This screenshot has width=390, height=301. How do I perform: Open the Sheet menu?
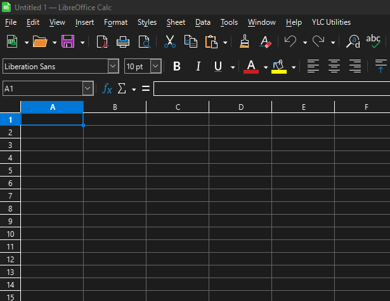[x=176, y=22]
